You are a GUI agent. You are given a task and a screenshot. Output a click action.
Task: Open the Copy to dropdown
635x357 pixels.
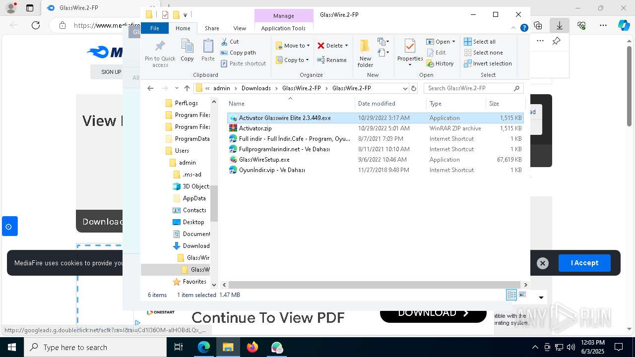tap(293, 60)
